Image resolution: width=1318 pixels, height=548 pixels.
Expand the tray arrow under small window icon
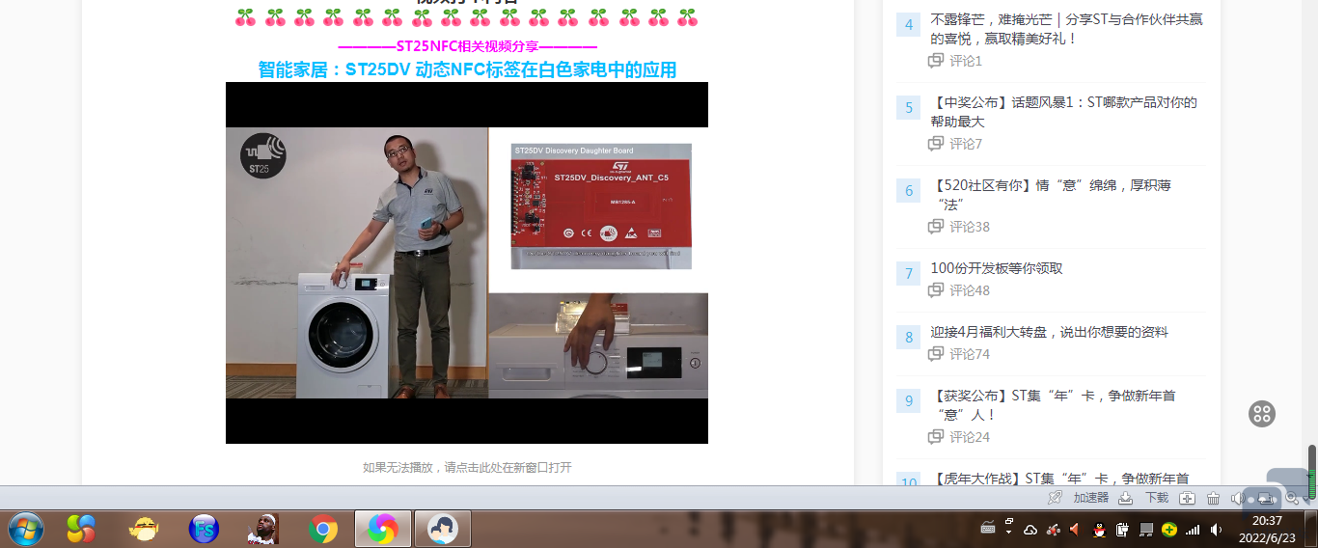click(1008, 532)
